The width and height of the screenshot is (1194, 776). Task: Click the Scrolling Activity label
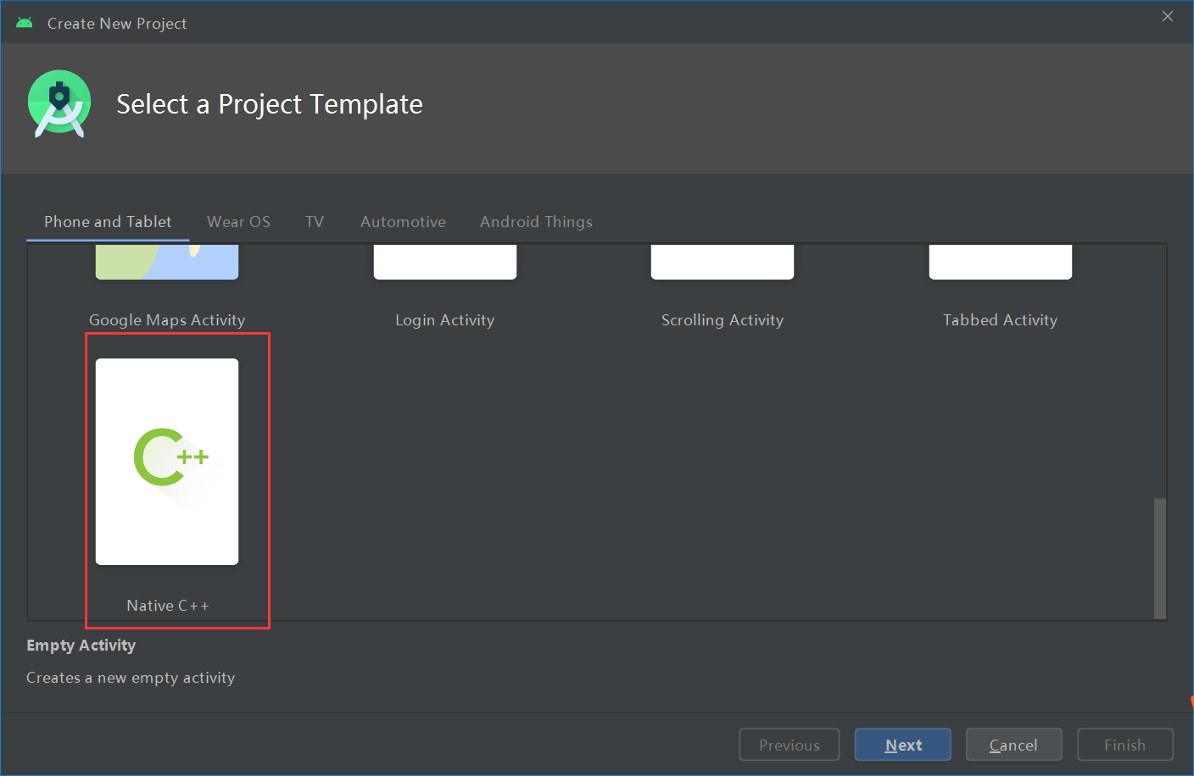click(x=723, y=320)
